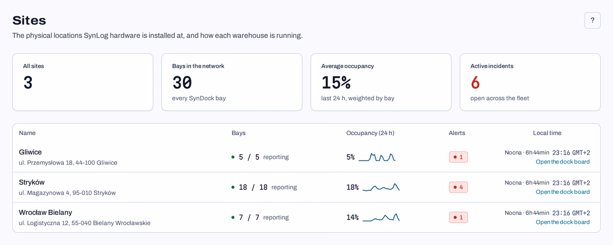Select the All sites summary card
Screen dimensions: 613x245
click(x=83, y=82)
